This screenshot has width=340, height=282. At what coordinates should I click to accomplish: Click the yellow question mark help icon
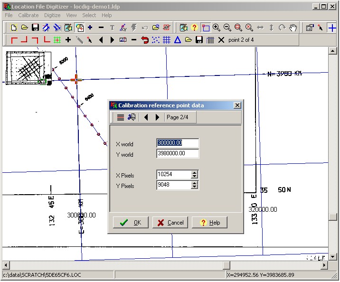coord(195,28)
